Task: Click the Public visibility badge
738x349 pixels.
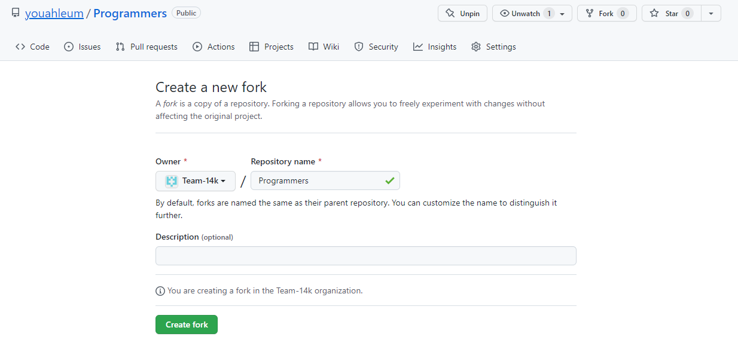Action: point(186,13)
